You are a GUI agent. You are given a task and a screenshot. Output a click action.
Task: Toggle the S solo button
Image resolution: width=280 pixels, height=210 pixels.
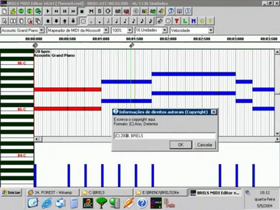99,11
